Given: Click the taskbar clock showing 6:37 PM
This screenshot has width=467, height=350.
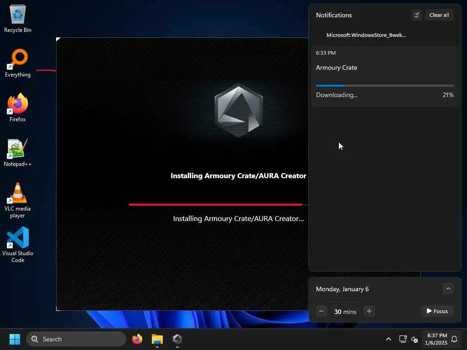Looking at the screenshot, I should click(436, 339).
